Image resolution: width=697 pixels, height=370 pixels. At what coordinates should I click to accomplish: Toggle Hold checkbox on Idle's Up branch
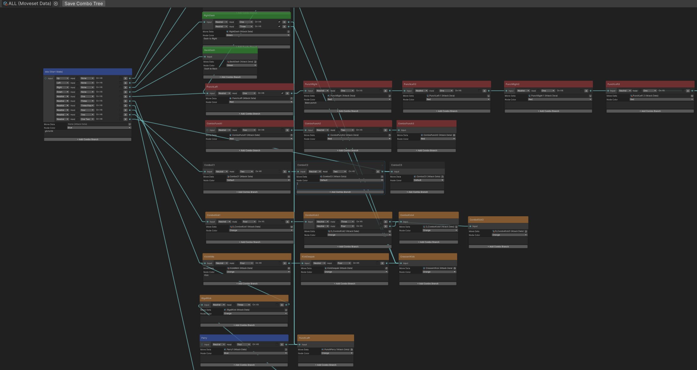click(x=78, y=78)
